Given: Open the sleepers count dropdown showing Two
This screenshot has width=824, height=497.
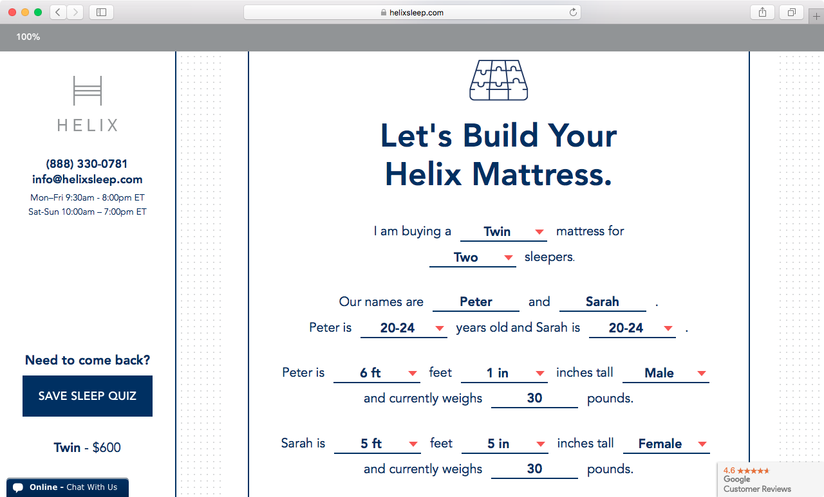Looking at the screenshot, I should pyautogui.click(x=473, y=258).
